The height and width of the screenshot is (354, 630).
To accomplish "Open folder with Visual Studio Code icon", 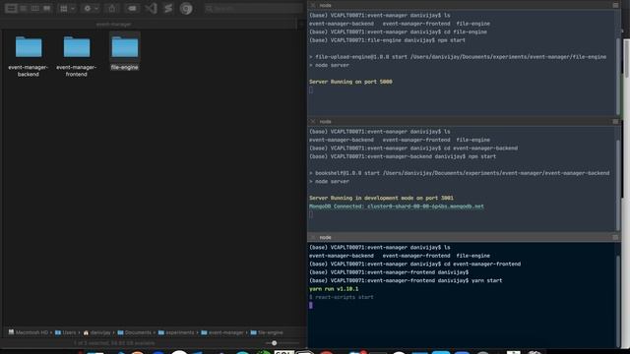I will pyautogui.click(x=151, y=8).
